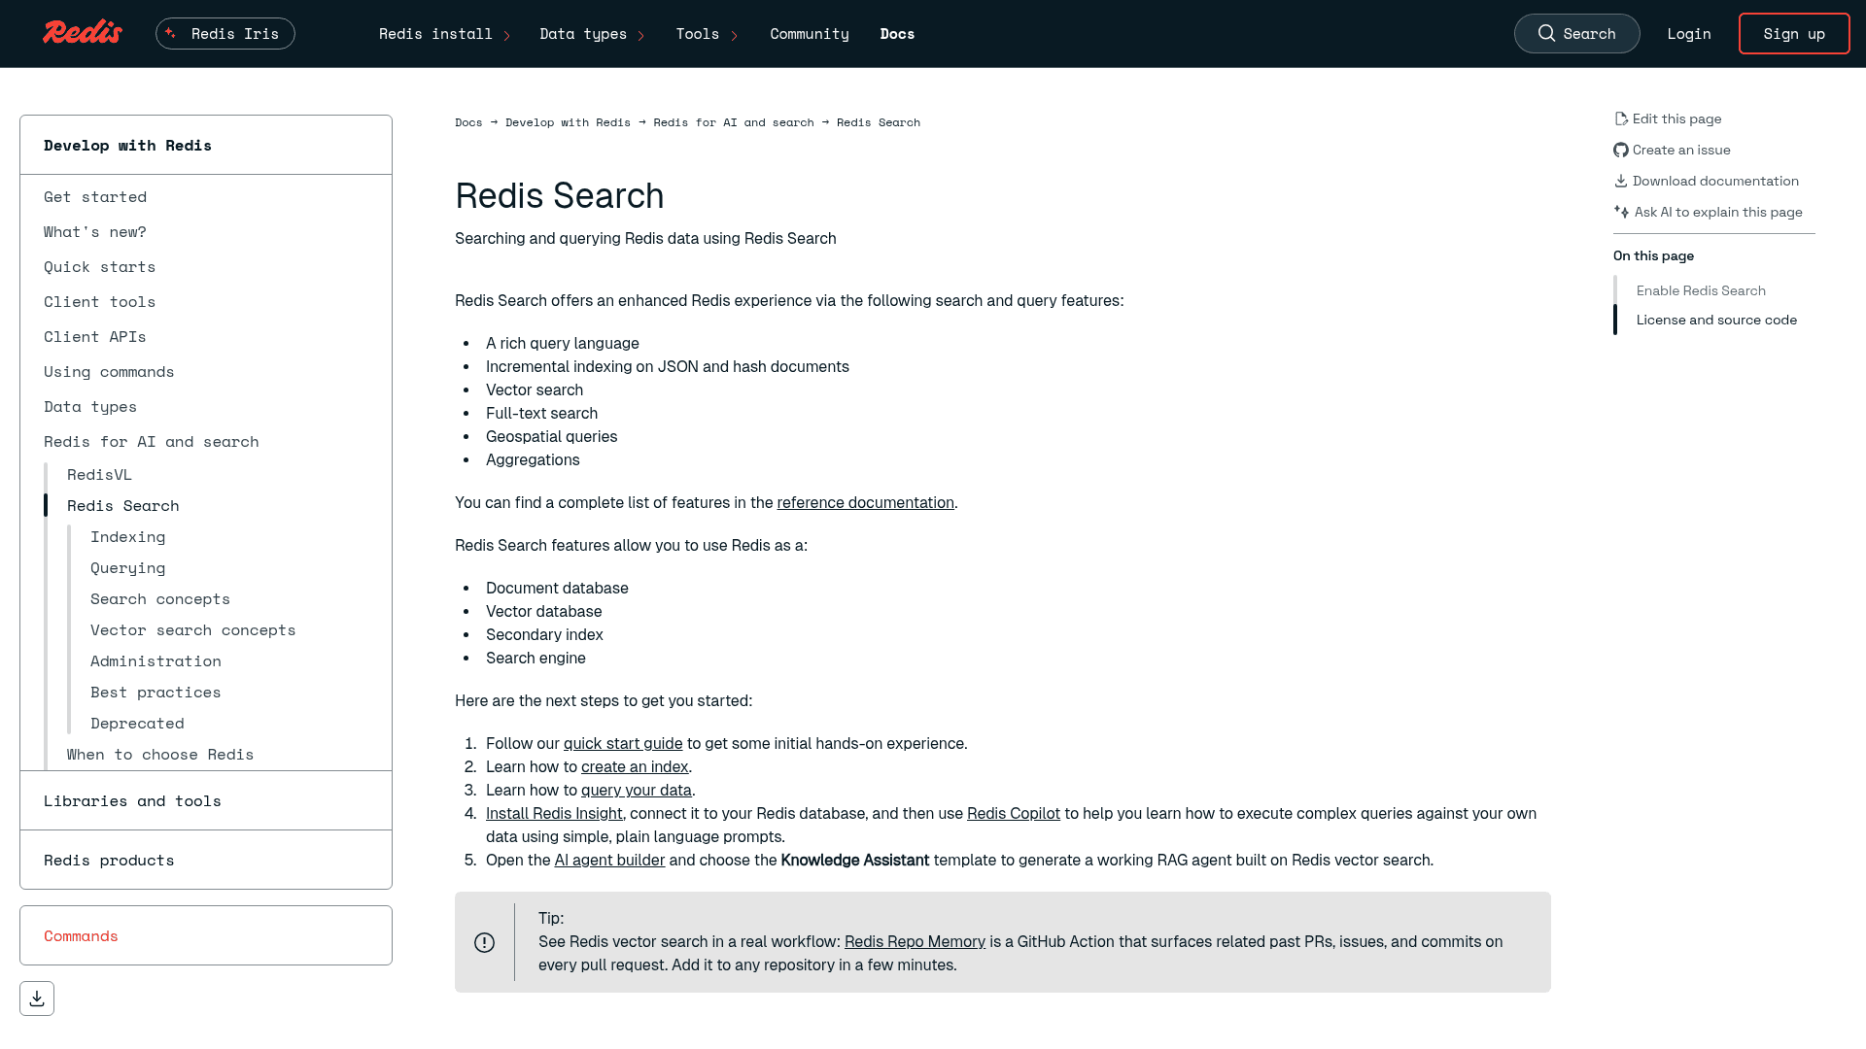Click the Redis Repo Memory link
The image size is (1866, 1049).
coord(915,941)
